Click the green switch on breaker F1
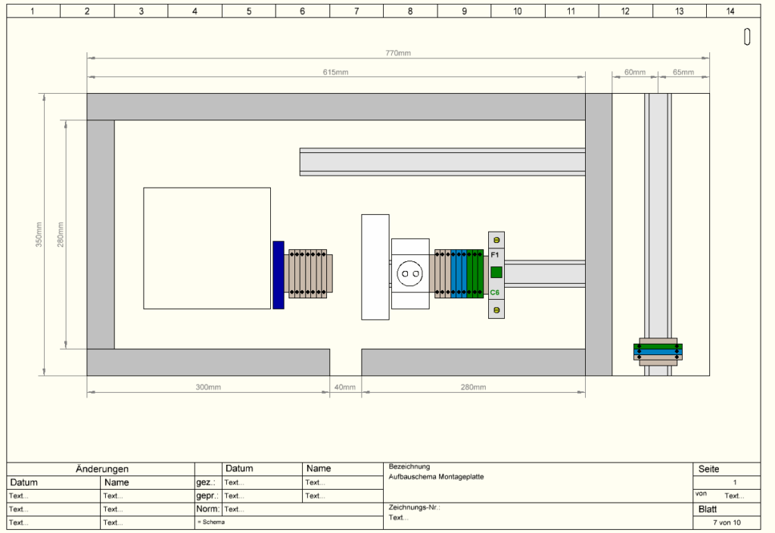The width and height of the screenshot is (775, 533). [496, 273]
